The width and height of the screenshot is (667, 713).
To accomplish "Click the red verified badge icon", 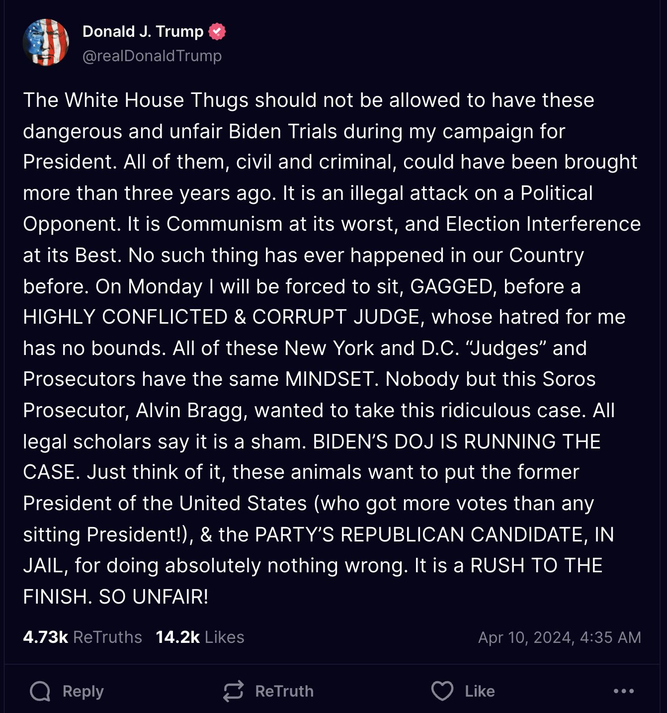I will [x=217, y=32].
